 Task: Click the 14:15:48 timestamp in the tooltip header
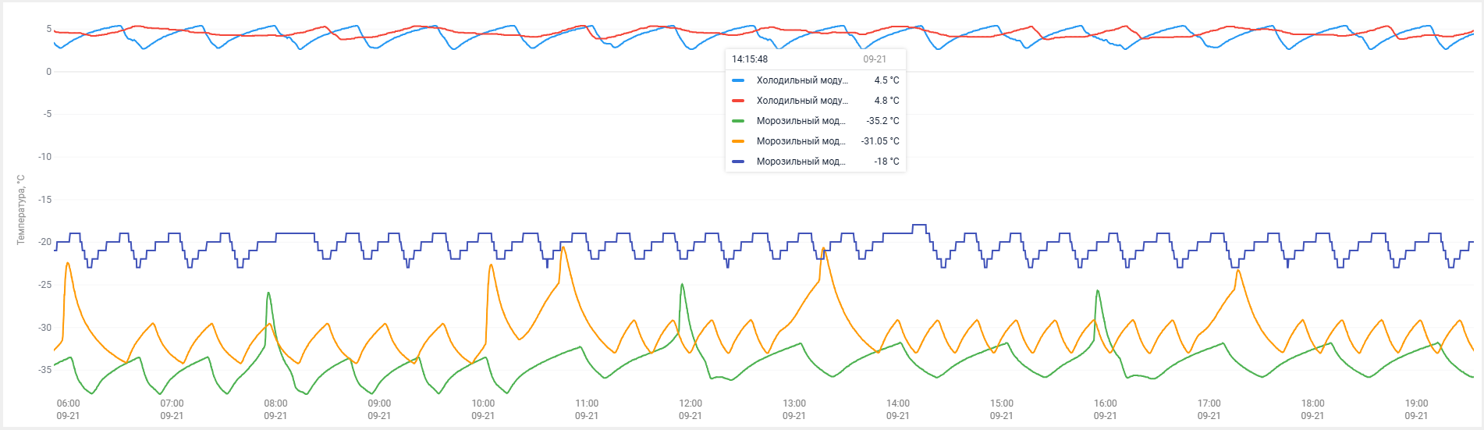[x=750, y=59]
